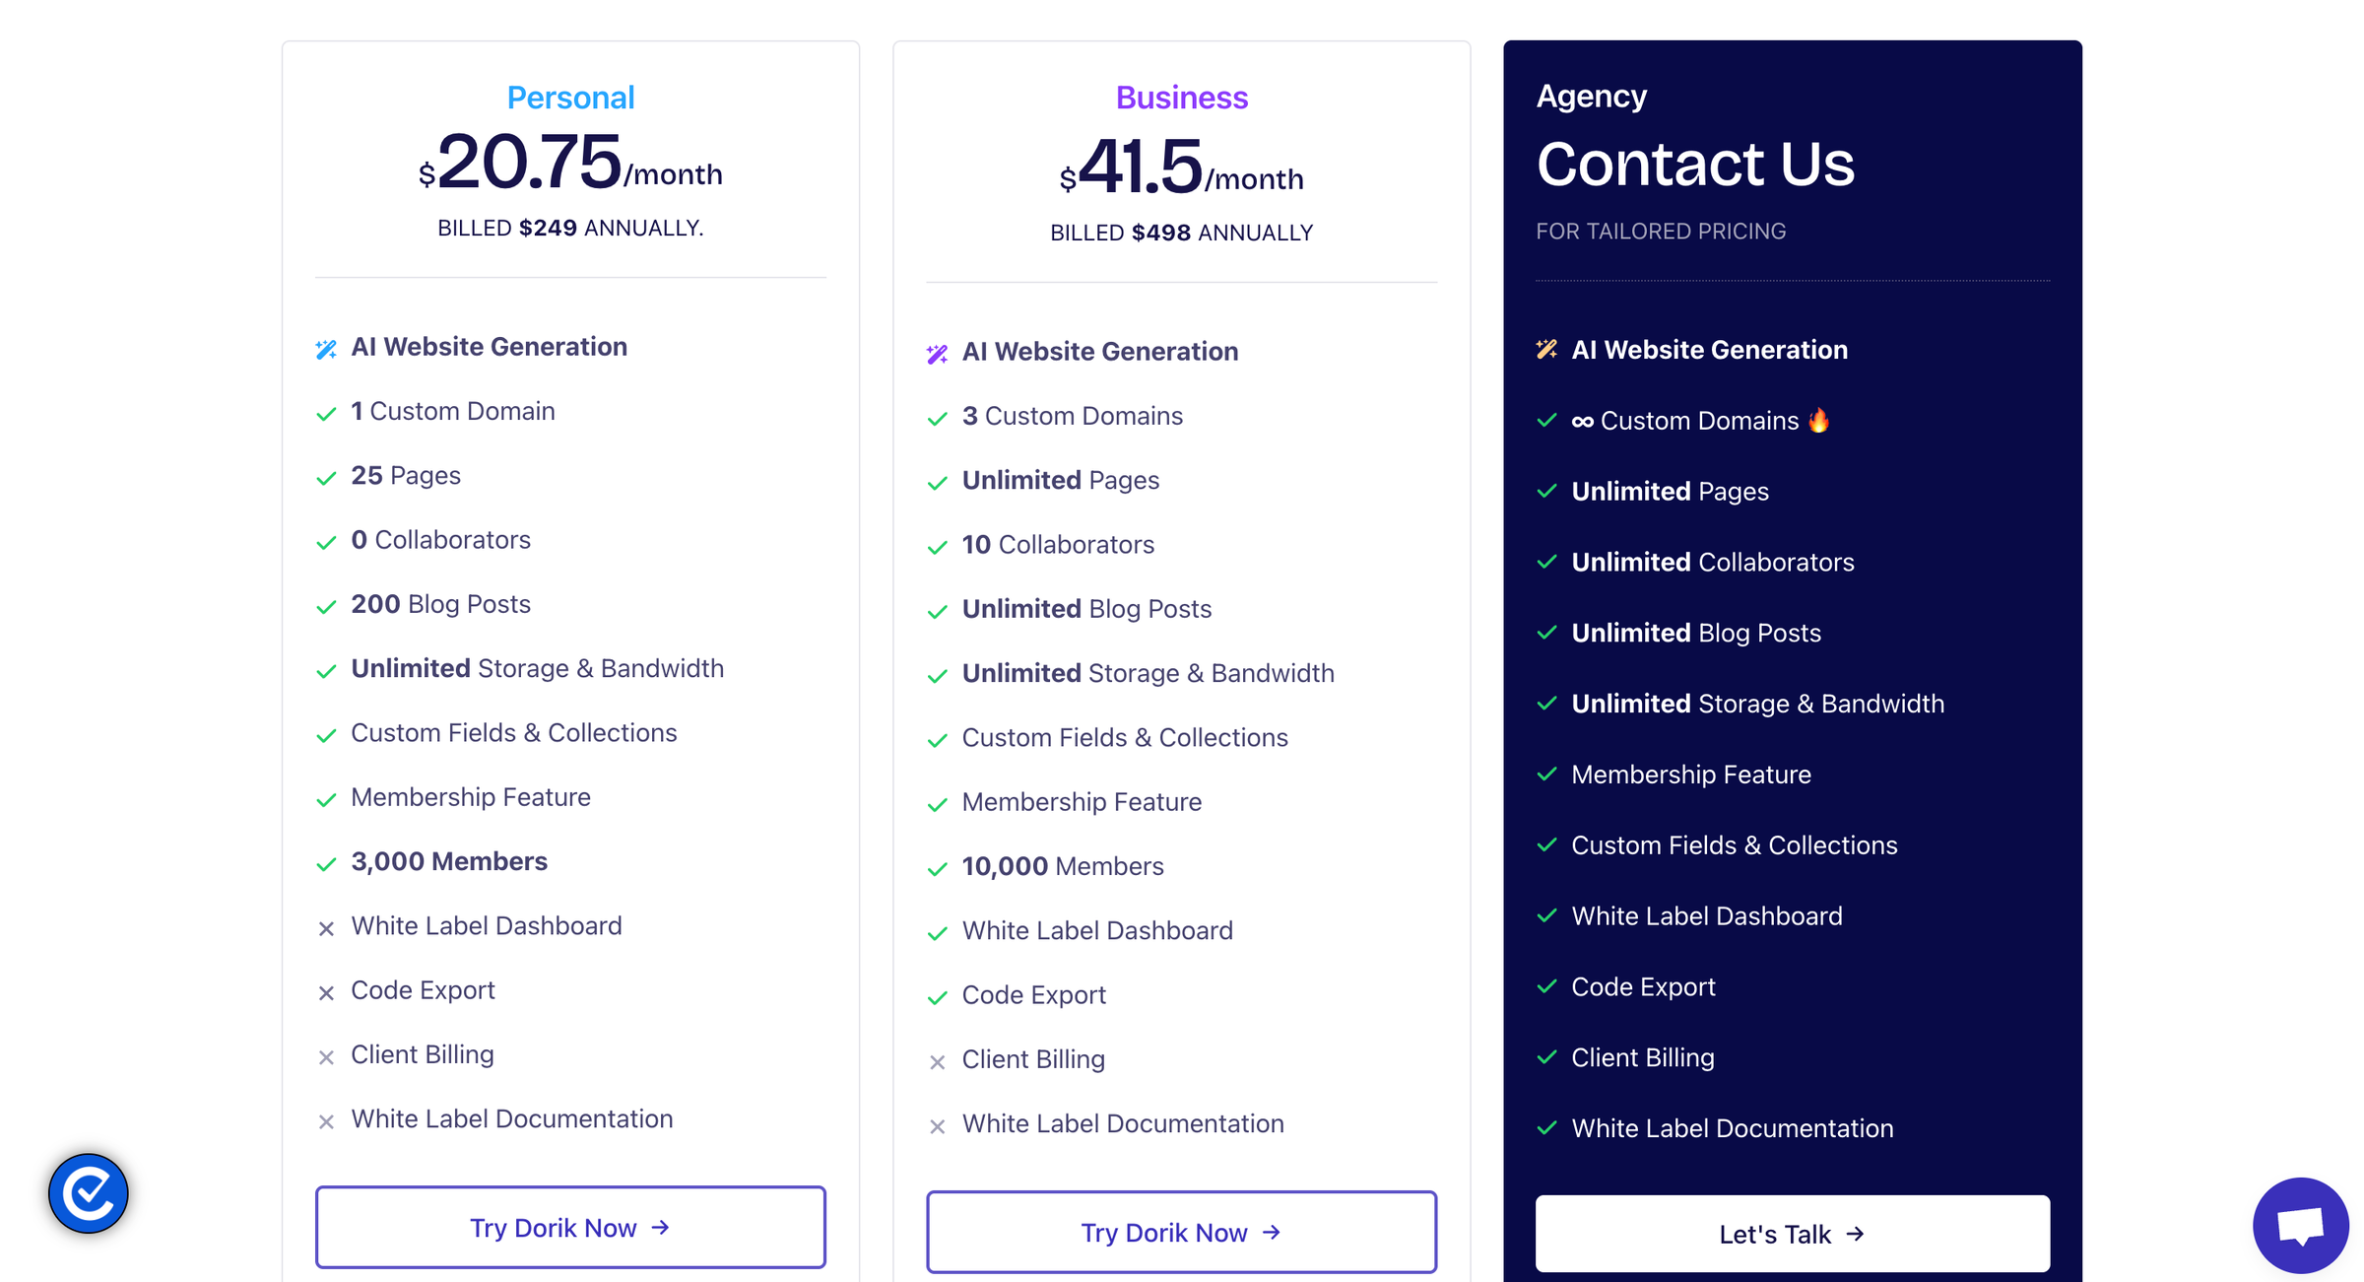Image resolution: width=2364 pixels, height=1282 pixels.
Task: Open the chat widget in the bottom right
Action: click(2299, 1224)
